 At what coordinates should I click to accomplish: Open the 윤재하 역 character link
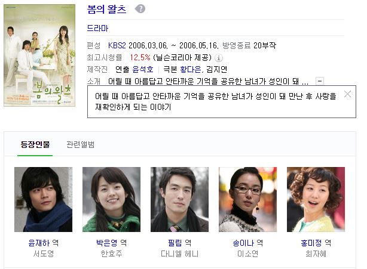(x=43, y=243)
